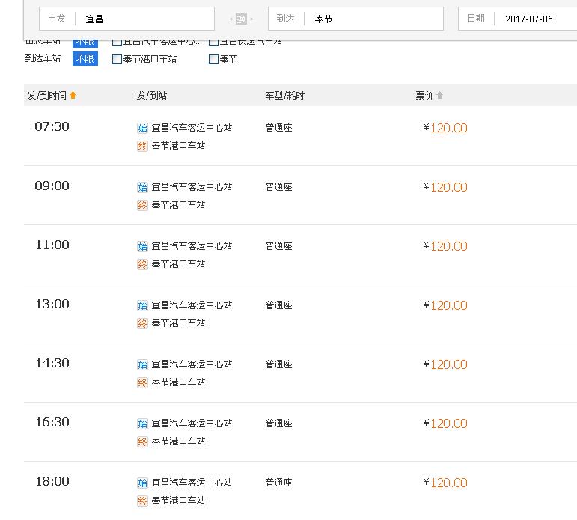Click 普通座 seat type in 11:00 row
Image resolution: width=577 pixels, height=520 pixels.
click(279, 246)
